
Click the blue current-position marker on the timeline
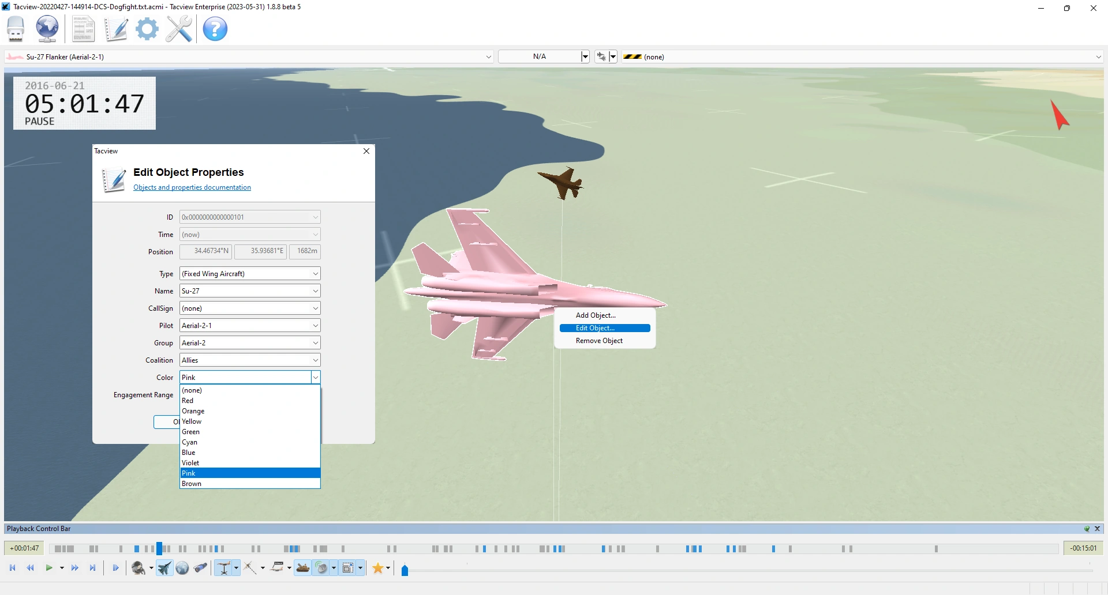159,548
